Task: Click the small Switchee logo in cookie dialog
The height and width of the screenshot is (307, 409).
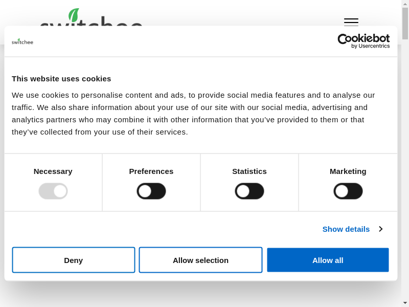Action: point(22,41)
